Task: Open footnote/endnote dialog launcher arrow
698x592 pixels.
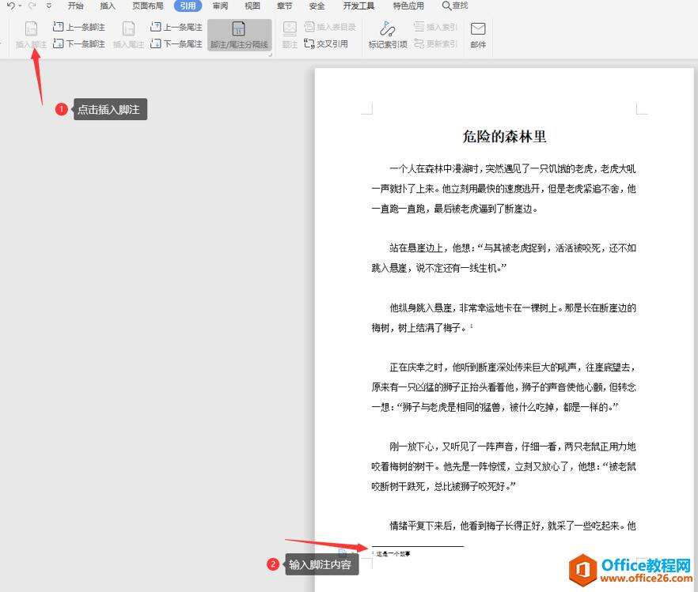Action: coord(270,55)
